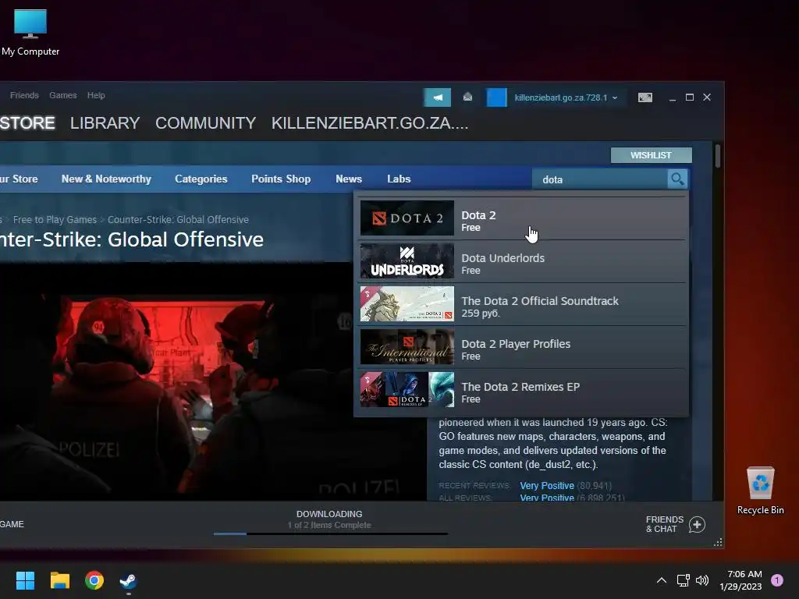Select Dota 2 Player Profiles result
Viewport: 799px width, 599px height.
(x=522, y=347)
